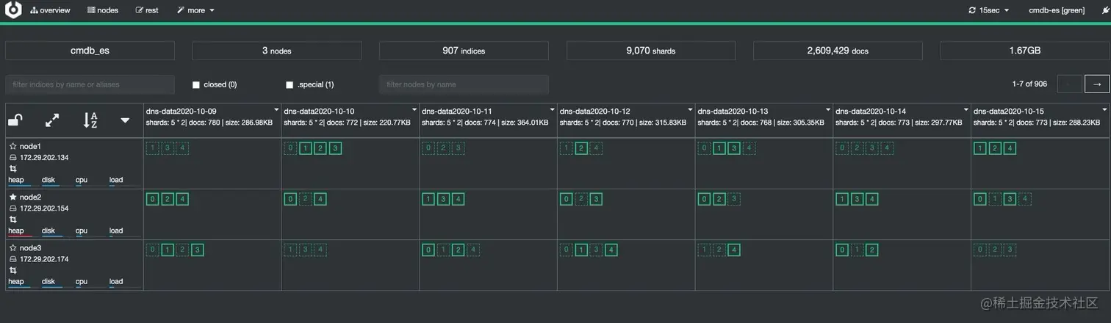Open the dns-data2020-10-14 index dropdown arrow
The height and width of the screenshot is (323, 1111).
[966, 111]
